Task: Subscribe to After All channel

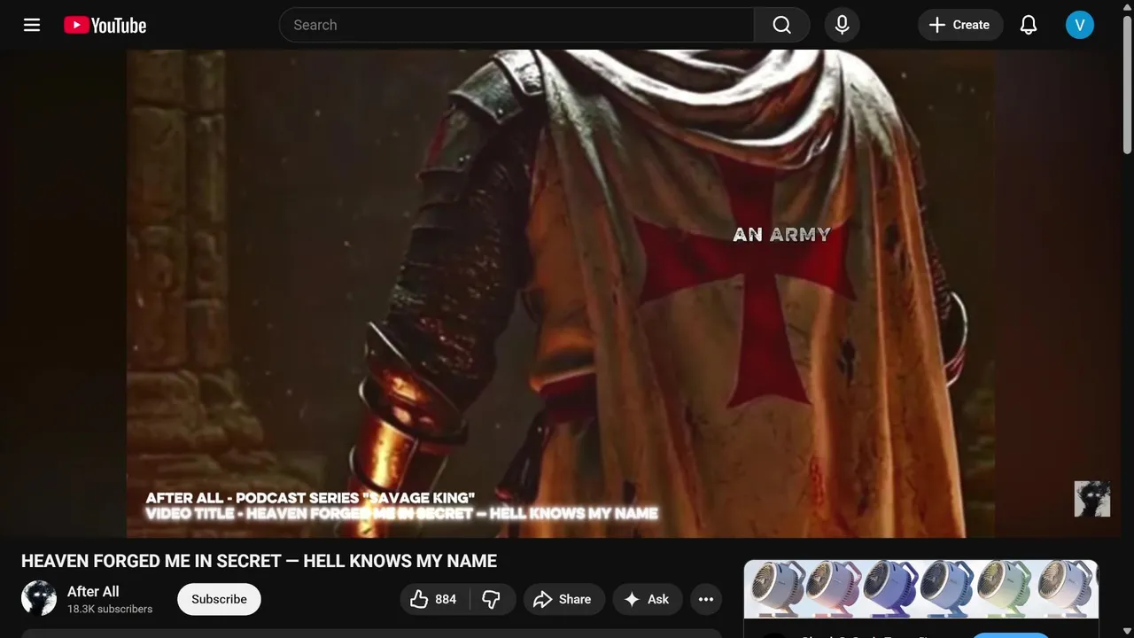Action: [219, 599]
